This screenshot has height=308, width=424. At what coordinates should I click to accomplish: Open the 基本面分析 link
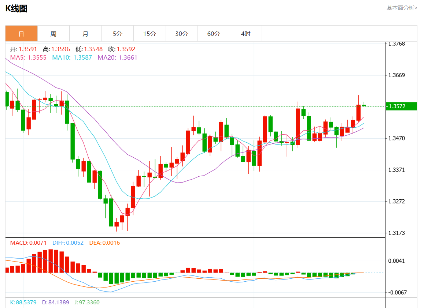coord(402,8)
